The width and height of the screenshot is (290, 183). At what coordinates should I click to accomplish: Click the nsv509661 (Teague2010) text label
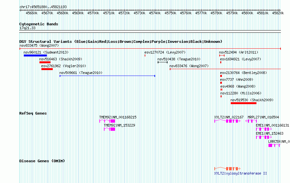81,73
